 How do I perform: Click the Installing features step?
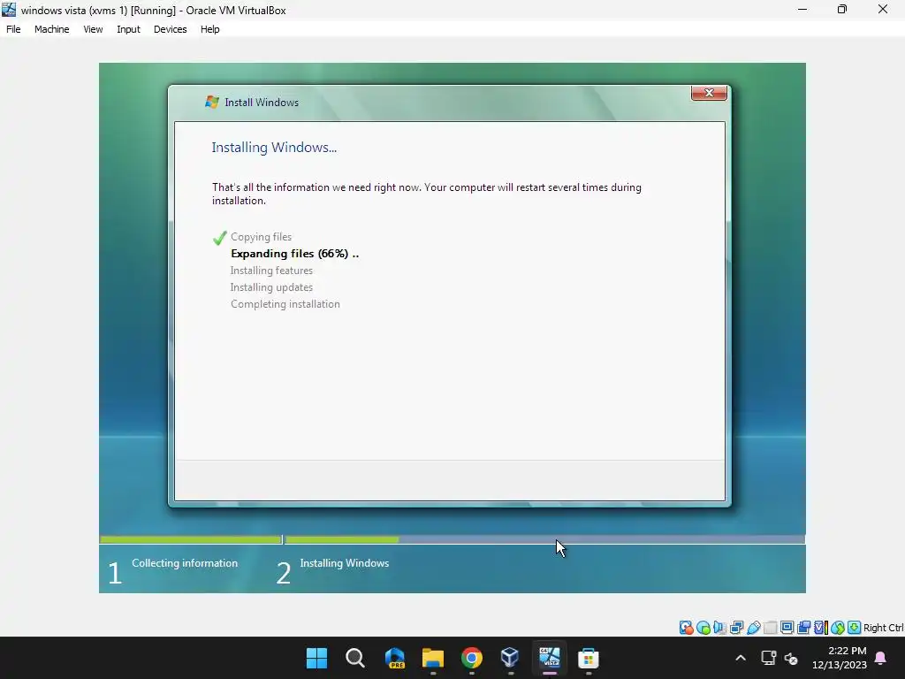[x=271, y=271]
